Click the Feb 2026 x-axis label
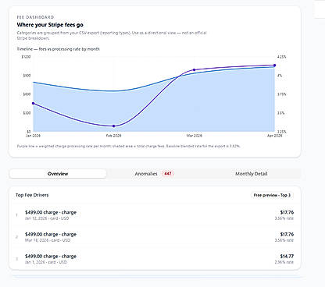 coord(113,136)
